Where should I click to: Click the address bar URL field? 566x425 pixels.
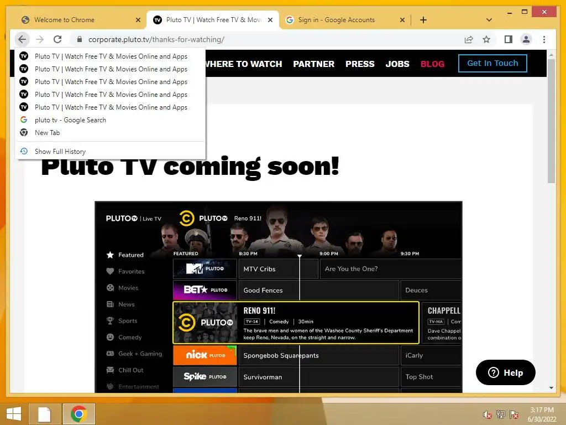pyautogui.click(x=267, y=39)
